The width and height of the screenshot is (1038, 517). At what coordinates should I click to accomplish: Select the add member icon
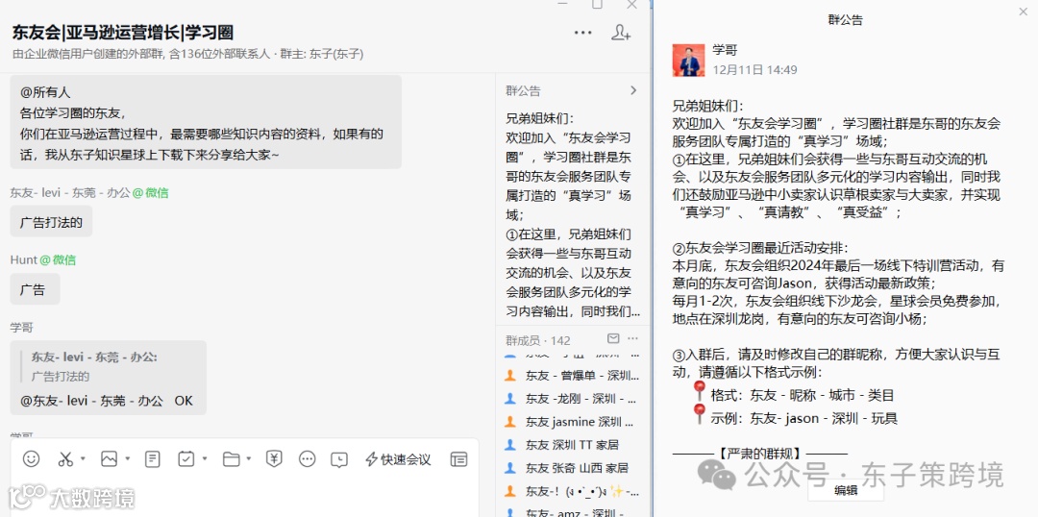620,33
